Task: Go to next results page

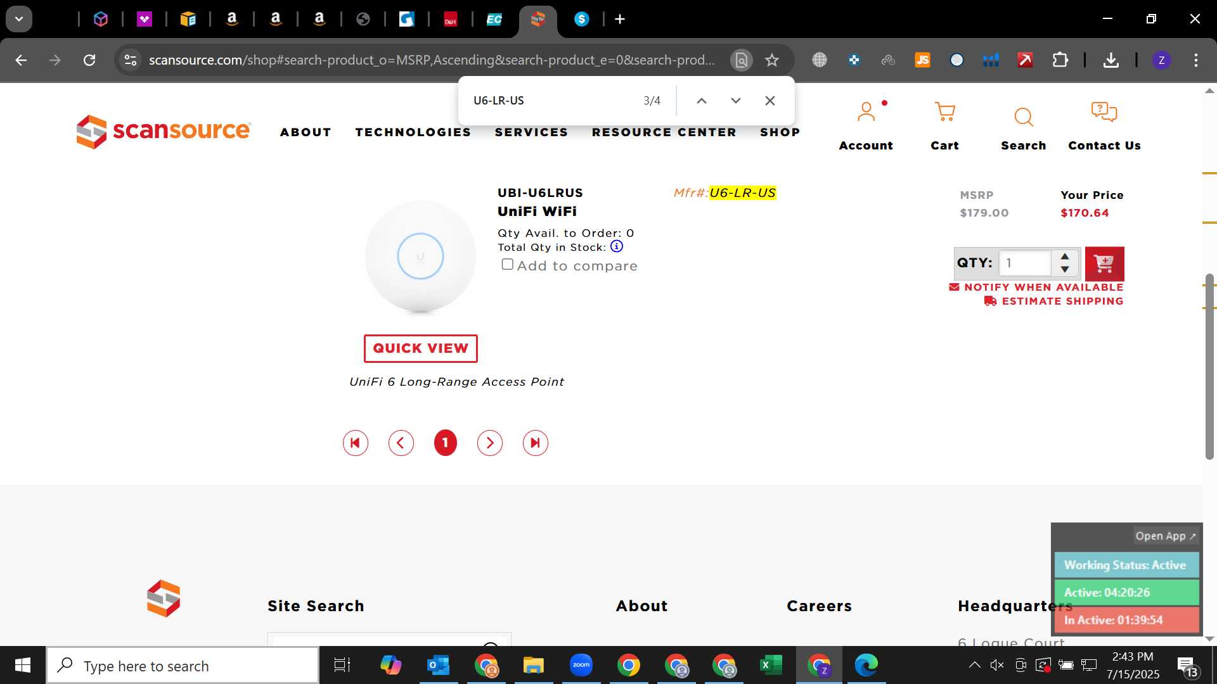Action: point(490,443)
